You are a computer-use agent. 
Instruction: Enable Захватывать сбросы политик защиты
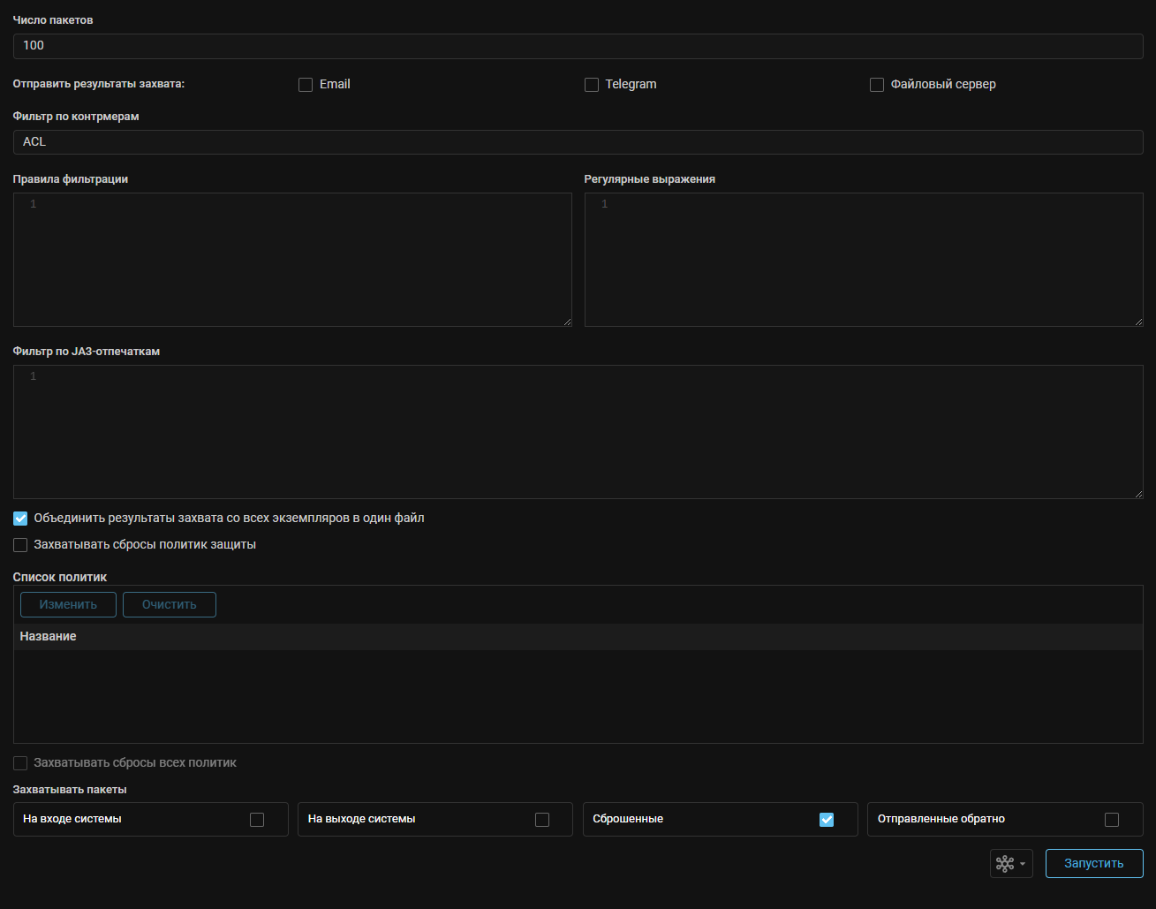pyautogui.click(x=20, y=545)
